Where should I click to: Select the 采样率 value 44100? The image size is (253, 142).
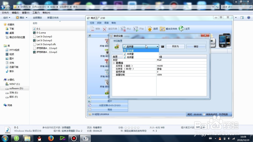[181, 66]
